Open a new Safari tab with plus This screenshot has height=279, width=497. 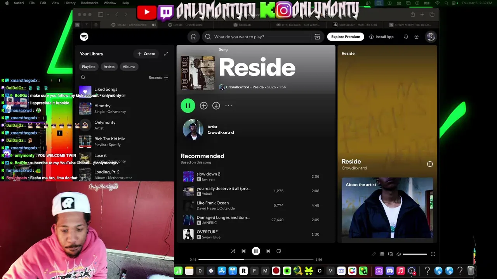pos(422,14)
